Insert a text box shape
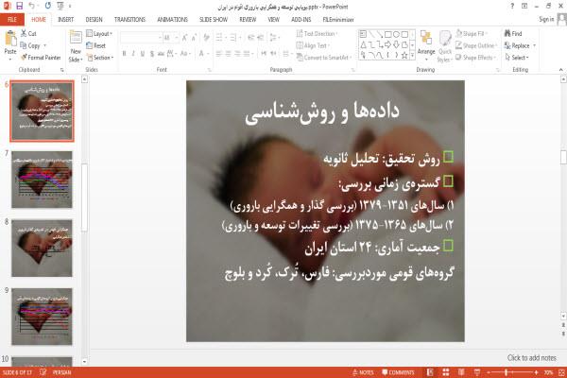 coord(363,34)
